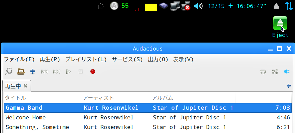This screenshot has width=295, height=133.
Task: Open the network computers tray icon
Action: [175, 6]
